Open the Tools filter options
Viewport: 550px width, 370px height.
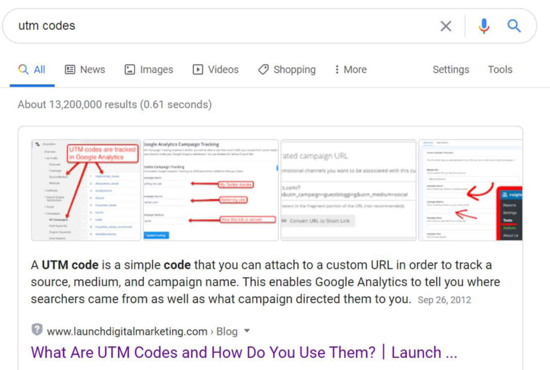[x=500, y=69]
